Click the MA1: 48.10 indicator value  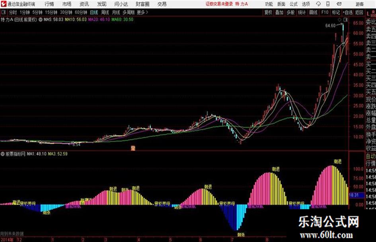click(x=37, y=154)
